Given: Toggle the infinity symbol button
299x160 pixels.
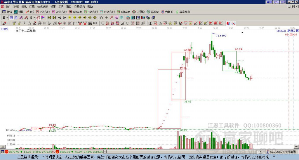Looking at the screenshot, I should click(233, 23).
